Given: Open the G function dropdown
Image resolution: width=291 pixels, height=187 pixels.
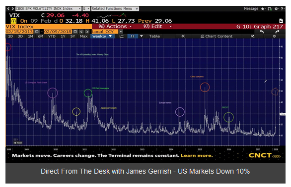Looking at the screenshot, I should tap(86, 9).
